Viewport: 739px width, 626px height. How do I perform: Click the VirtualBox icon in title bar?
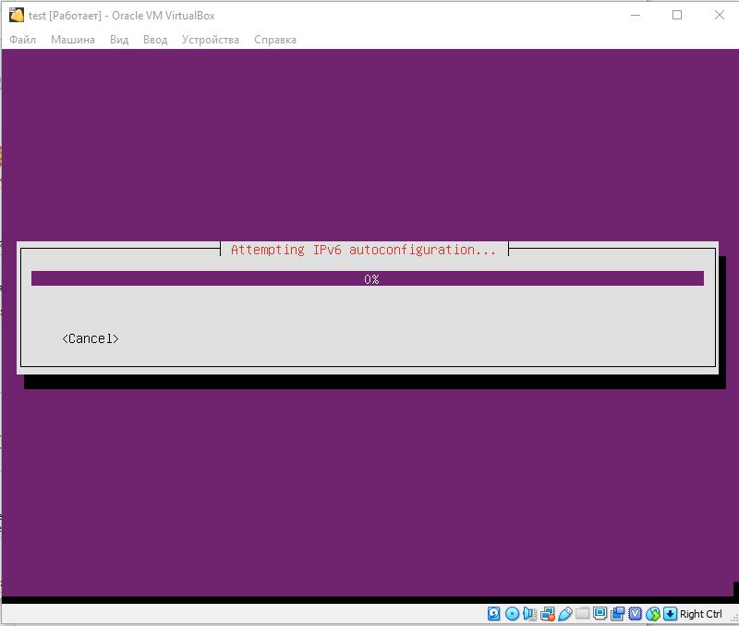coord(17,15)
